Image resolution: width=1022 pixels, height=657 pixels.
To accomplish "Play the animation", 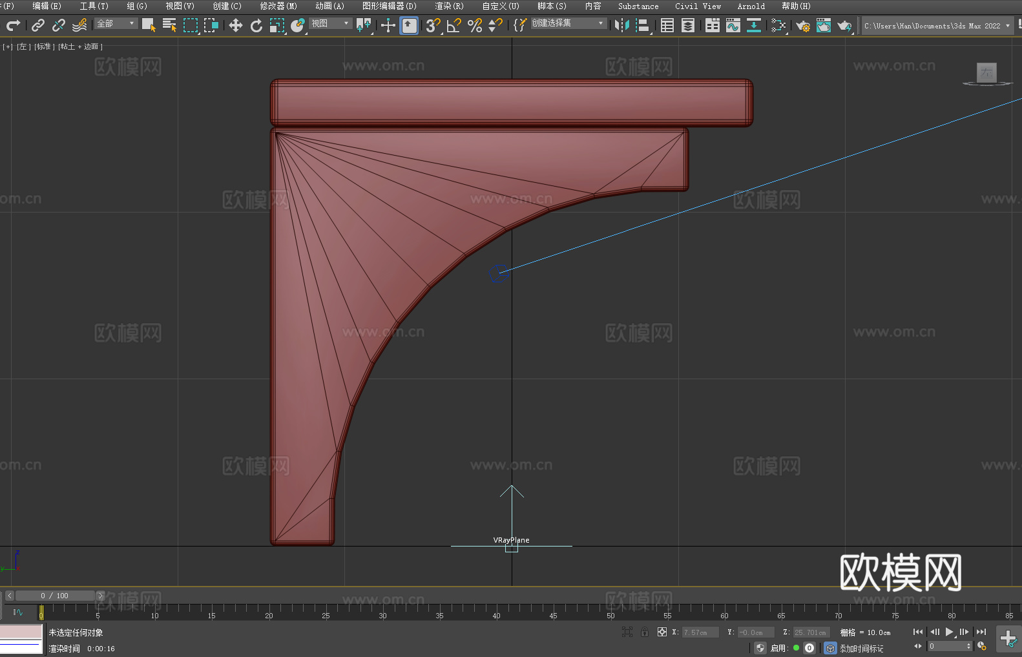I will click(950, 632).
